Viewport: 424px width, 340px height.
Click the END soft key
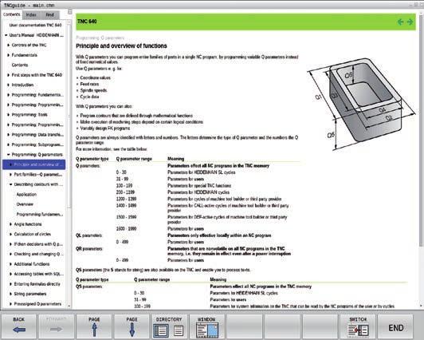(395, 326)
